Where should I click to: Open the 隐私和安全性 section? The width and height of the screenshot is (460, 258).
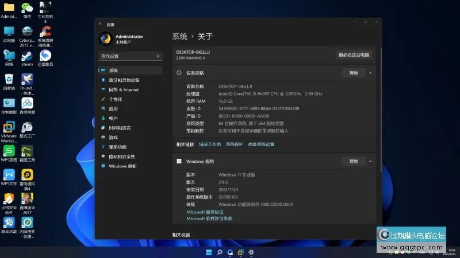pos(121,157)
